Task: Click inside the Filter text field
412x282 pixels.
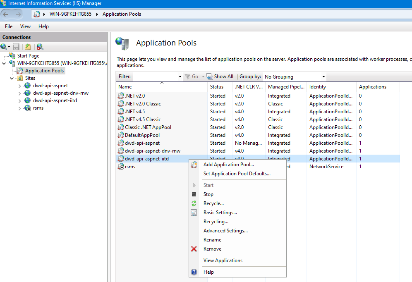Action: pos(155,76)
